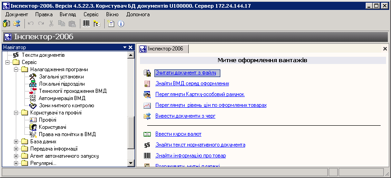Open Ввести курси валют link
391x178 pixels.
pos(178,134)
